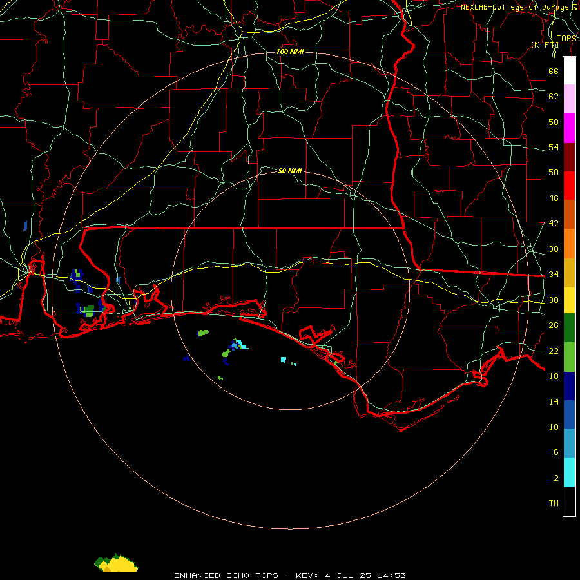Screen dimensions: 580x580
Task: Click the TOPS legend title
Action: 566,39
